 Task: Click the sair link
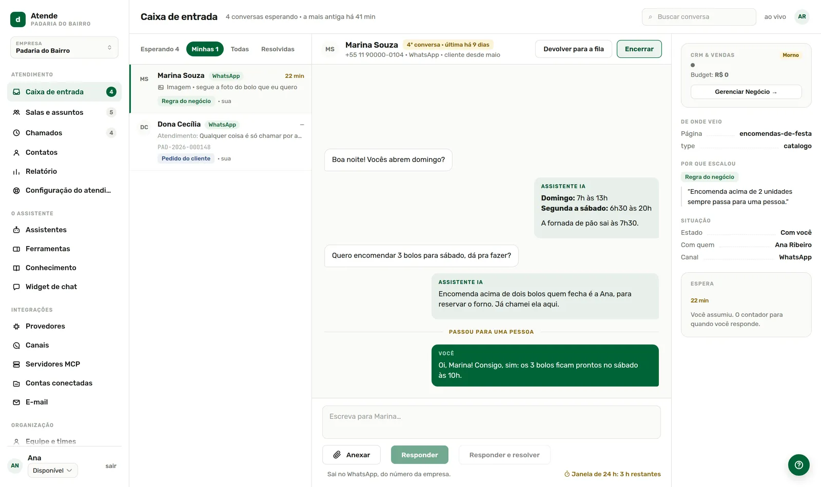coord(111,466)
